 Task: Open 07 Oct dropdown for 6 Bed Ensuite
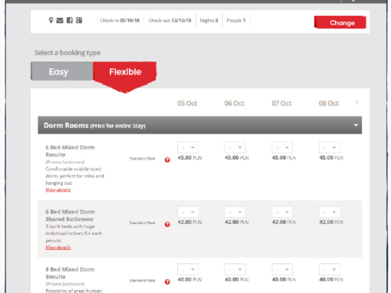pos(282,147)
